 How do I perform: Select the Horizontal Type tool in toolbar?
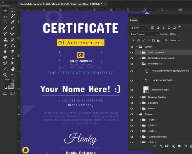pyautogui.click(x=13, y=57)
